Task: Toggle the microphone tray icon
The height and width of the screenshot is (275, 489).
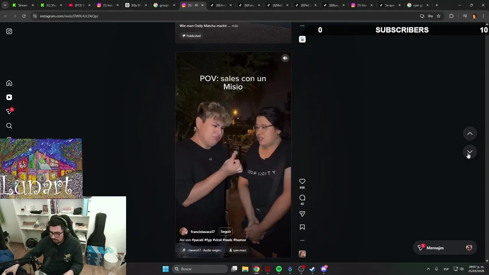Action: click(436, 269)
